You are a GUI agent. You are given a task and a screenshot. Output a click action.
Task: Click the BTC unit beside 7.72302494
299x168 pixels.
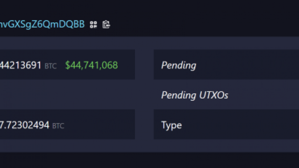pos(58,126)
